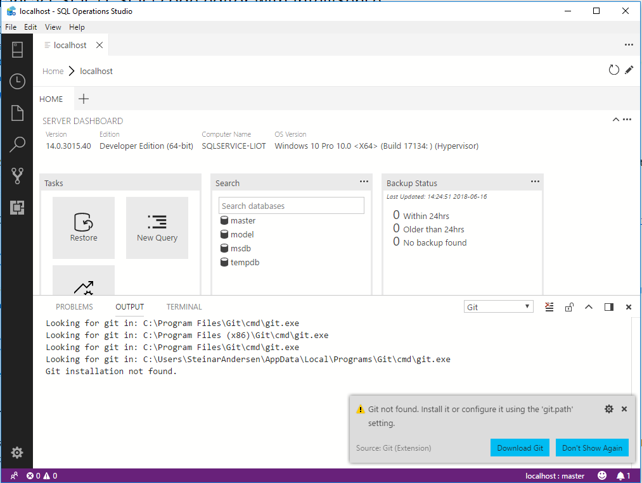
Task: Click localhost in the breadcrumb
Action: (96, 71)
